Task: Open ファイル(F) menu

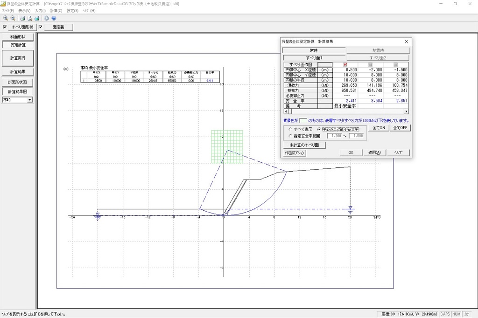Action: click(x=8, y=10)
